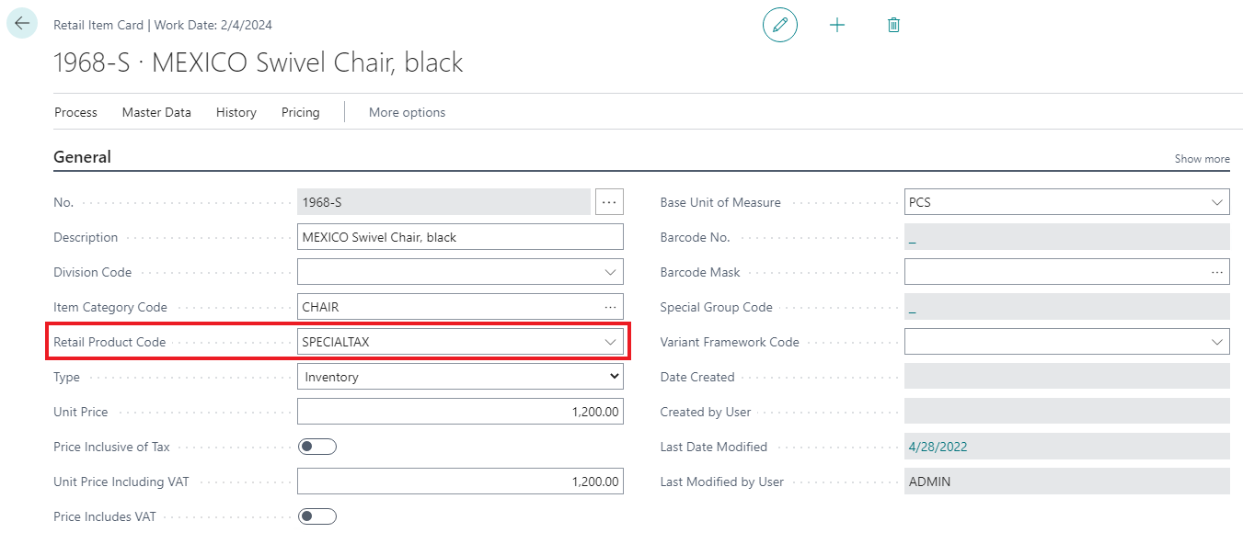This screenshot has height=544, width=1243.
Task: Open the Barcode Mask lookup ellipsis
Action: click(x=1217, y=272)
